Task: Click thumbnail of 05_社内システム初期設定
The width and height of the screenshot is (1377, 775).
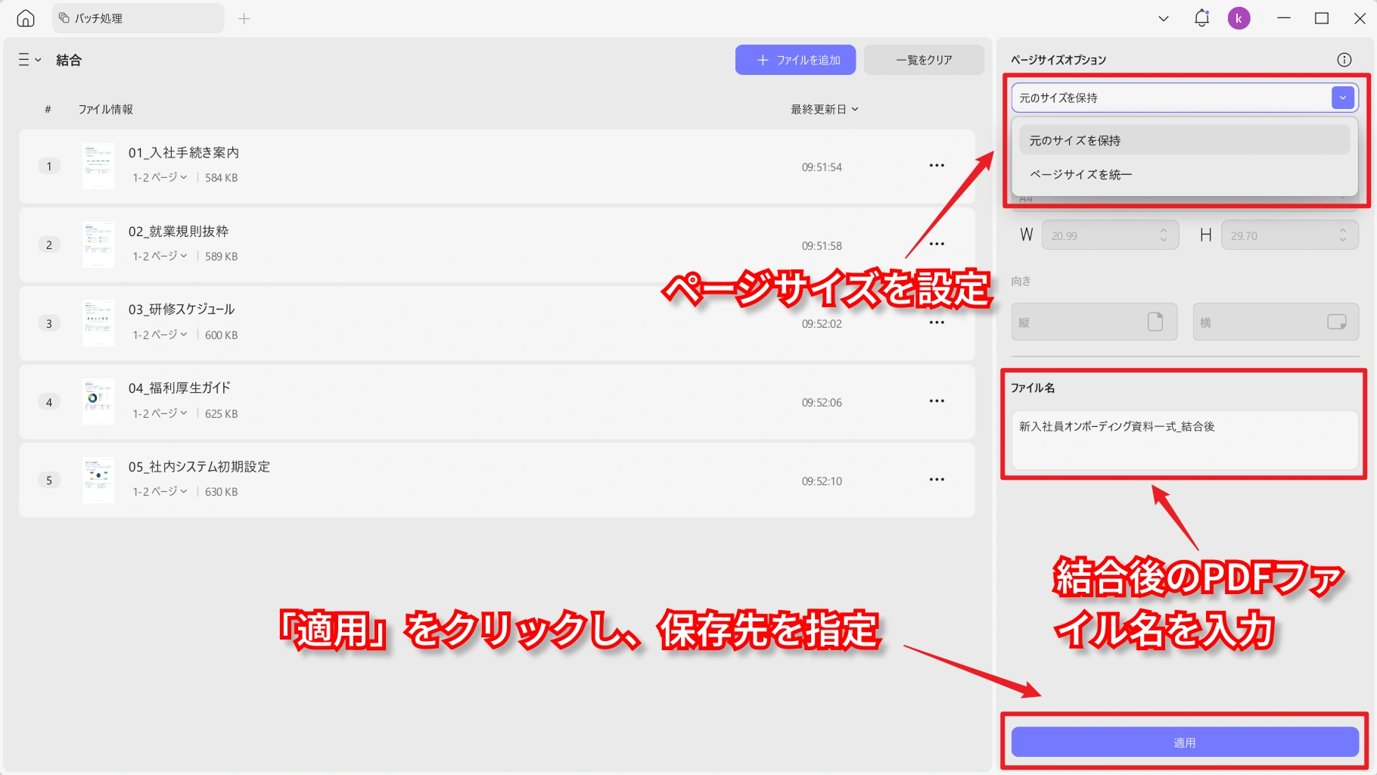Action: pos(98,480)
